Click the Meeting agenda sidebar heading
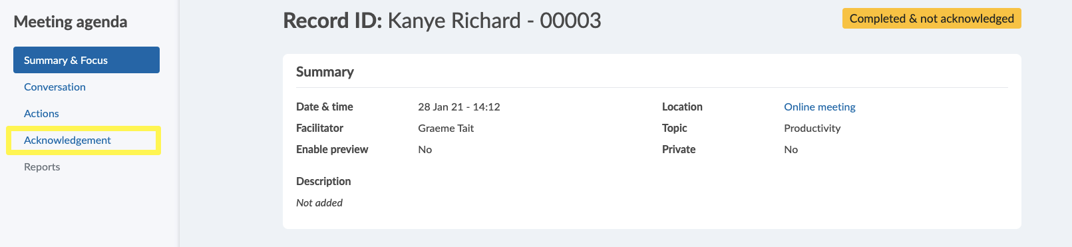 tap(71, 22)
